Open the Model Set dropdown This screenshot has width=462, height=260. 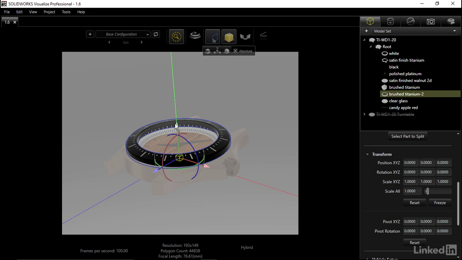pyautogui.click(x=414, y=31)
